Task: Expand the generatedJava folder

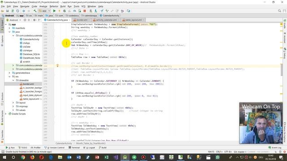Action: 9,73
